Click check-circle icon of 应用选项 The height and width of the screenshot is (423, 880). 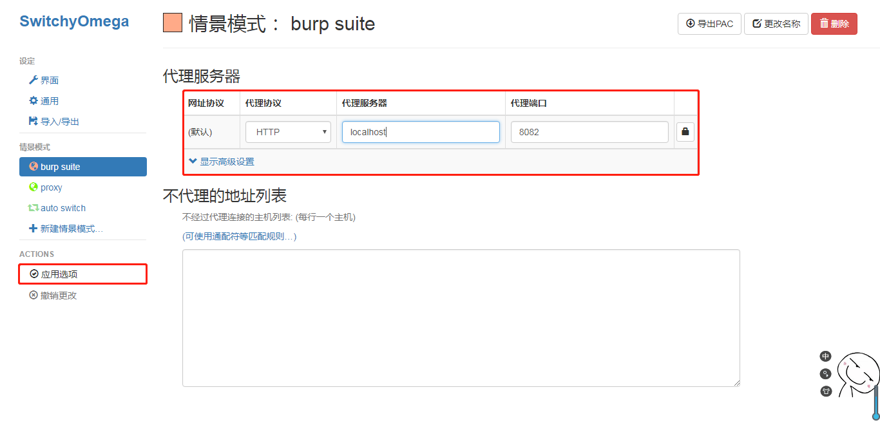34,274
